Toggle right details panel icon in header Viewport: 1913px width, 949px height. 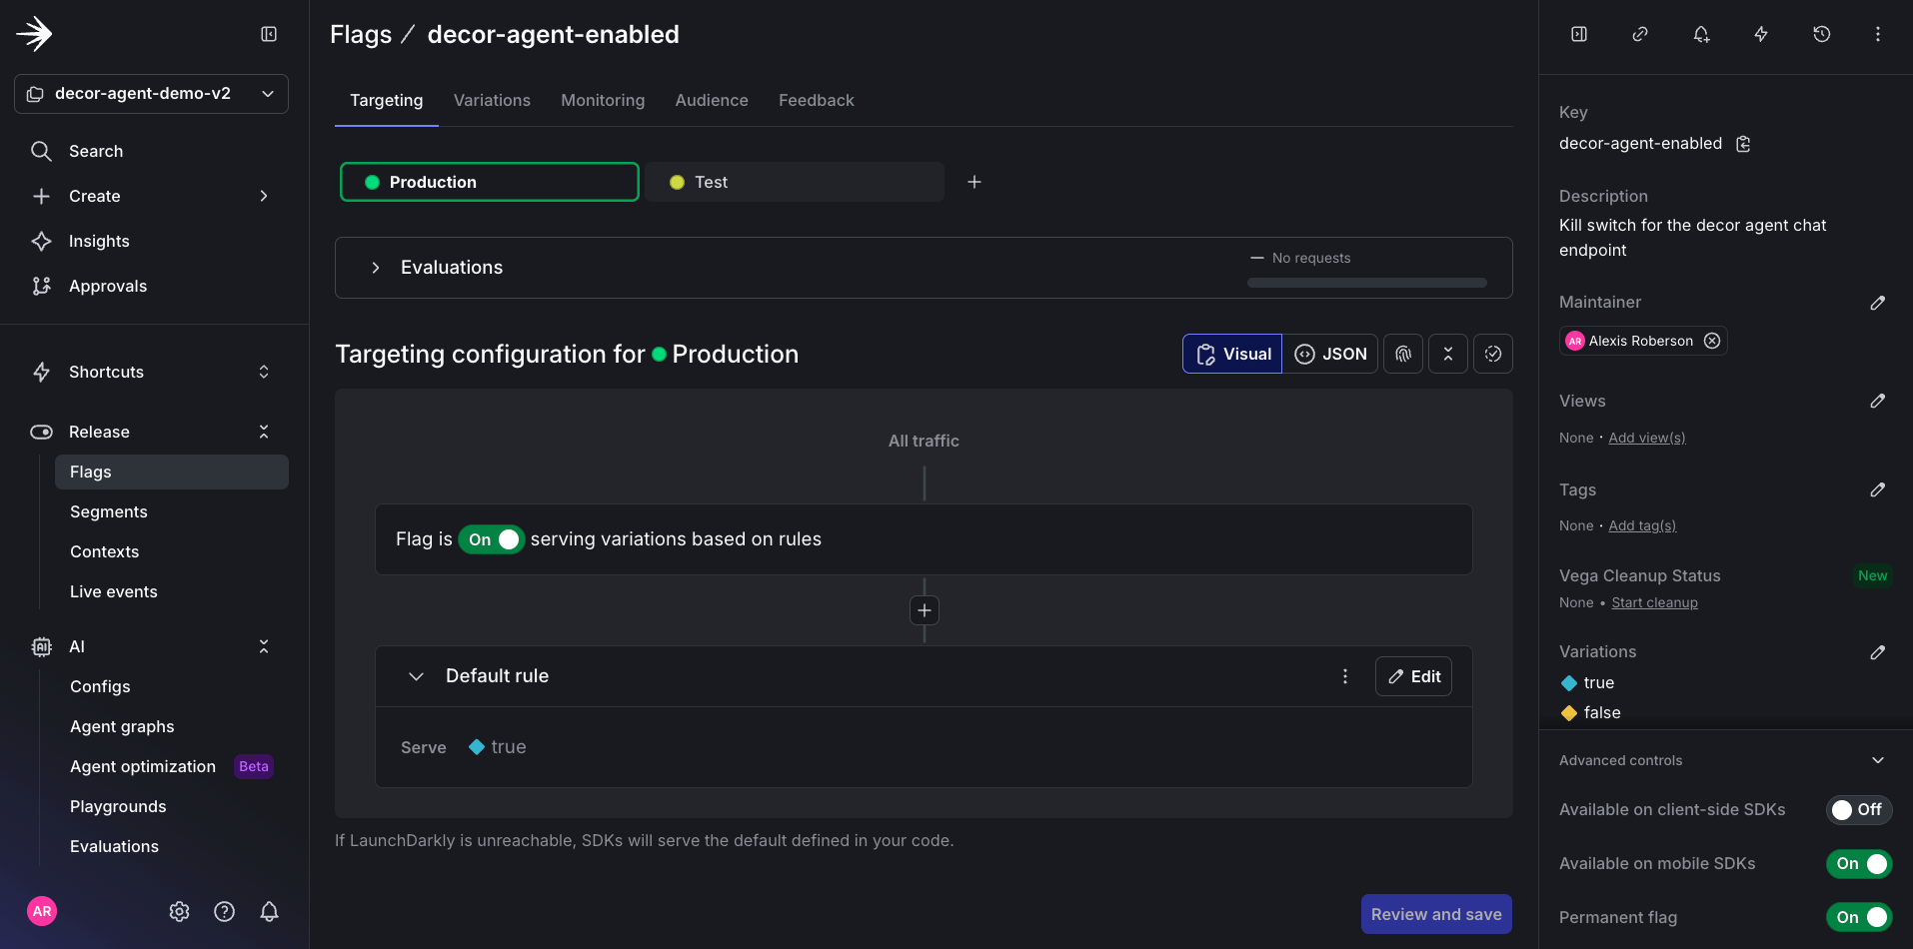click(x=1579, y=34)
